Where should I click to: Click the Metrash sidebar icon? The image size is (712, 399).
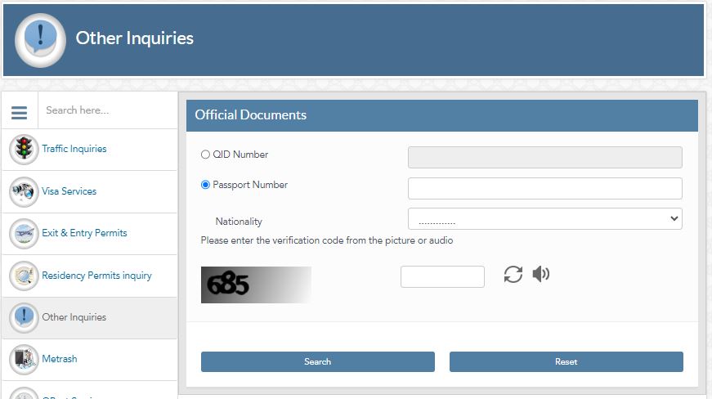point(24,360)
